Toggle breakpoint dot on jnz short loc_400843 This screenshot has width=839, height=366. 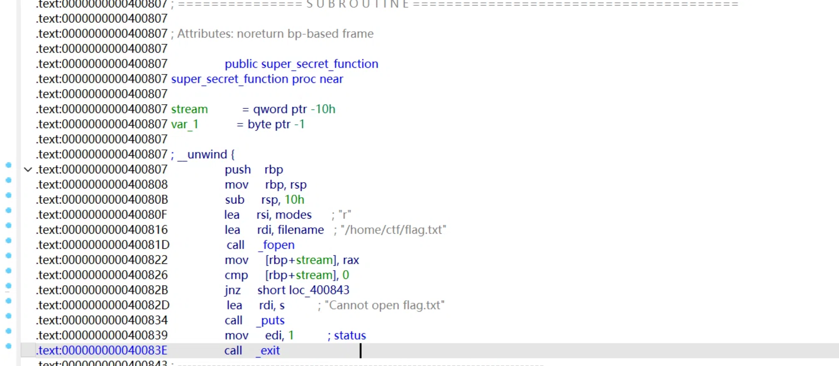pos(8,286)
